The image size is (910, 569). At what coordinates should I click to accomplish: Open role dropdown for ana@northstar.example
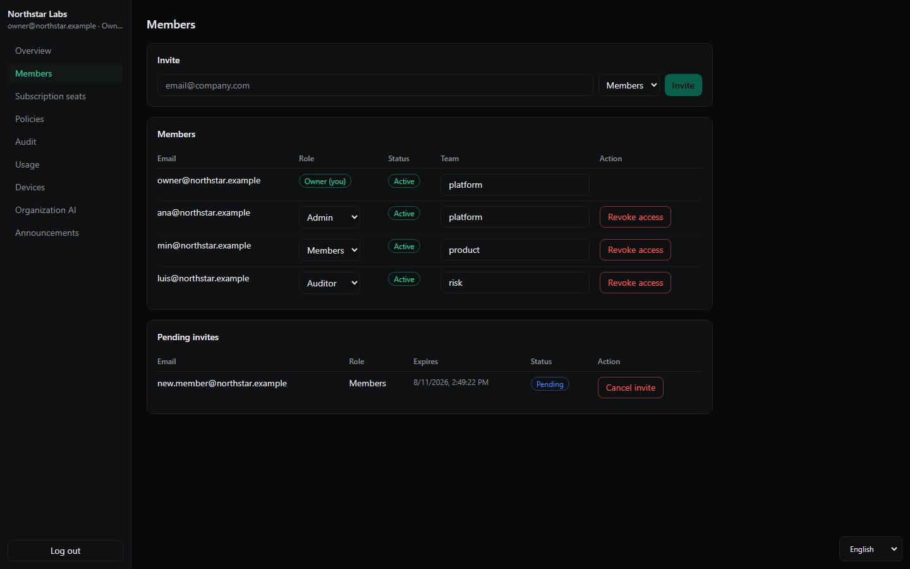pos(329,217)
